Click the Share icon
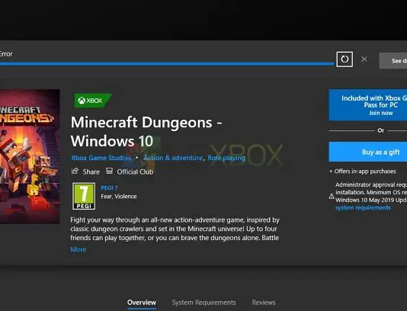Image resolution: width=407 pixels, height=311 pixels. pos(75,171)
